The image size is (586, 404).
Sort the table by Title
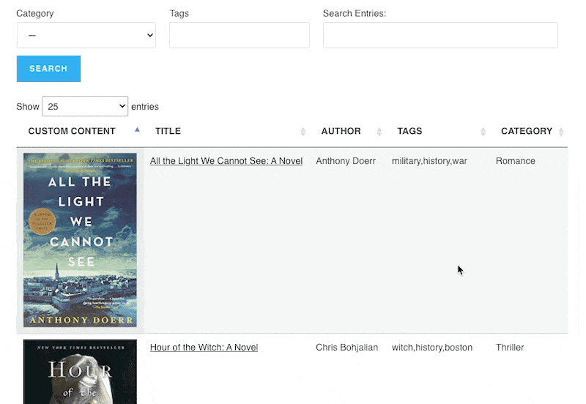[303, 132]
